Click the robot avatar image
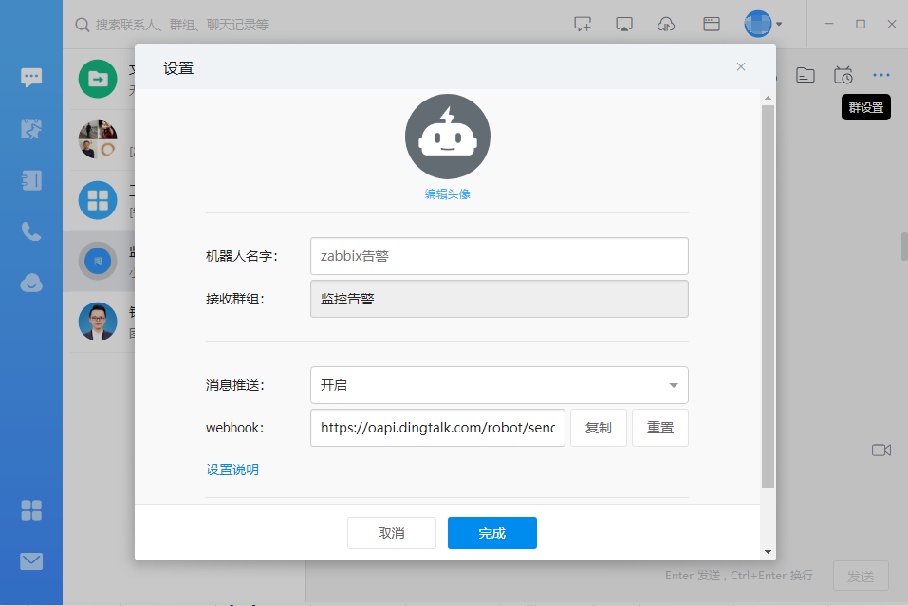This screenshot has width=908, height=606. click(x=448, y=137)
